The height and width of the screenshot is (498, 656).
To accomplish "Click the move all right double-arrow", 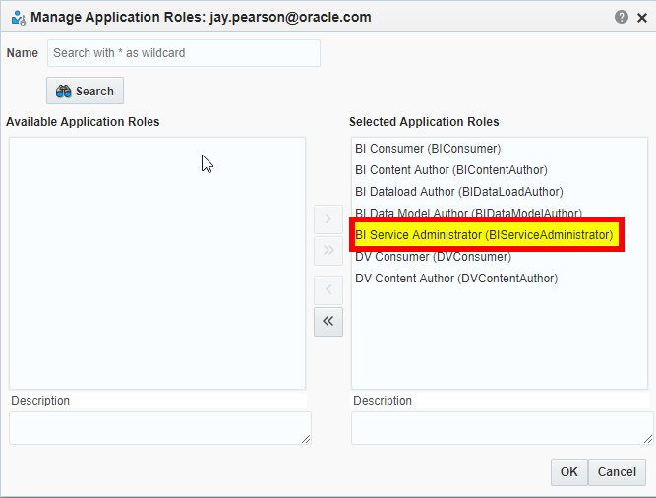I will [x=328, y=250].
